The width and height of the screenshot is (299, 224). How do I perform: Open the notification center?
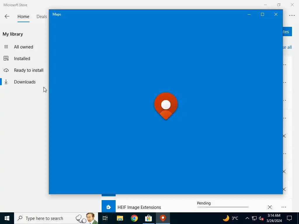(289, 218)
